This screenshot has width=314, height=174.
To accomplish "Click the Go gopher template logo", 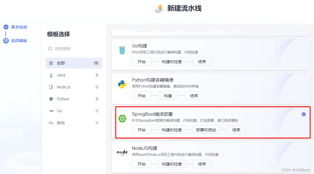I will coord(122,50).
